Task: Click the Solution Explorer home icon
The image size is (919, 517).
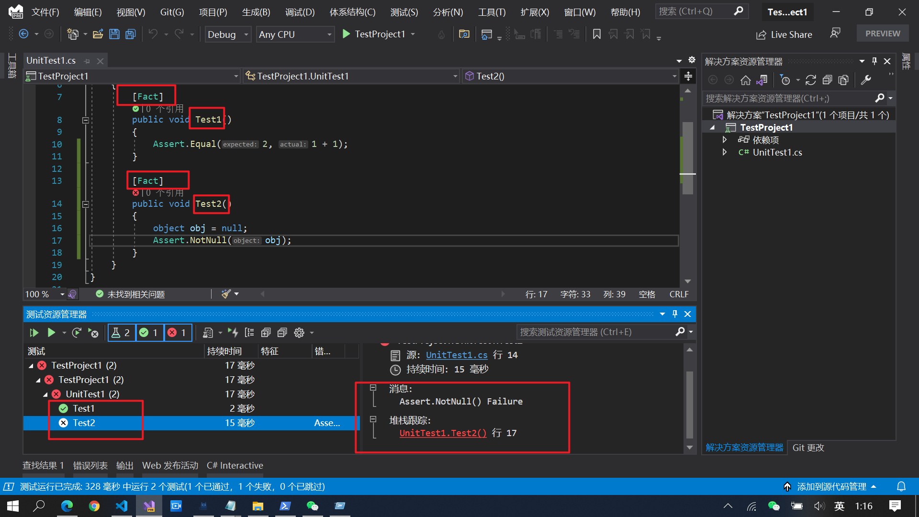Action: tap(745, 80)
